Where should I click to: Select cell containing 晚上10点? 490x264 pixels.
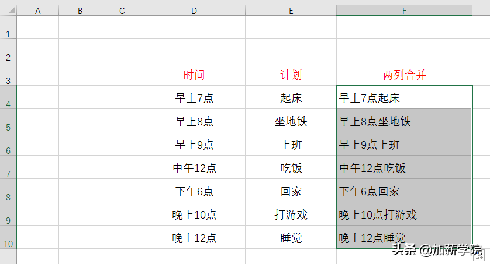click(194, 214)
